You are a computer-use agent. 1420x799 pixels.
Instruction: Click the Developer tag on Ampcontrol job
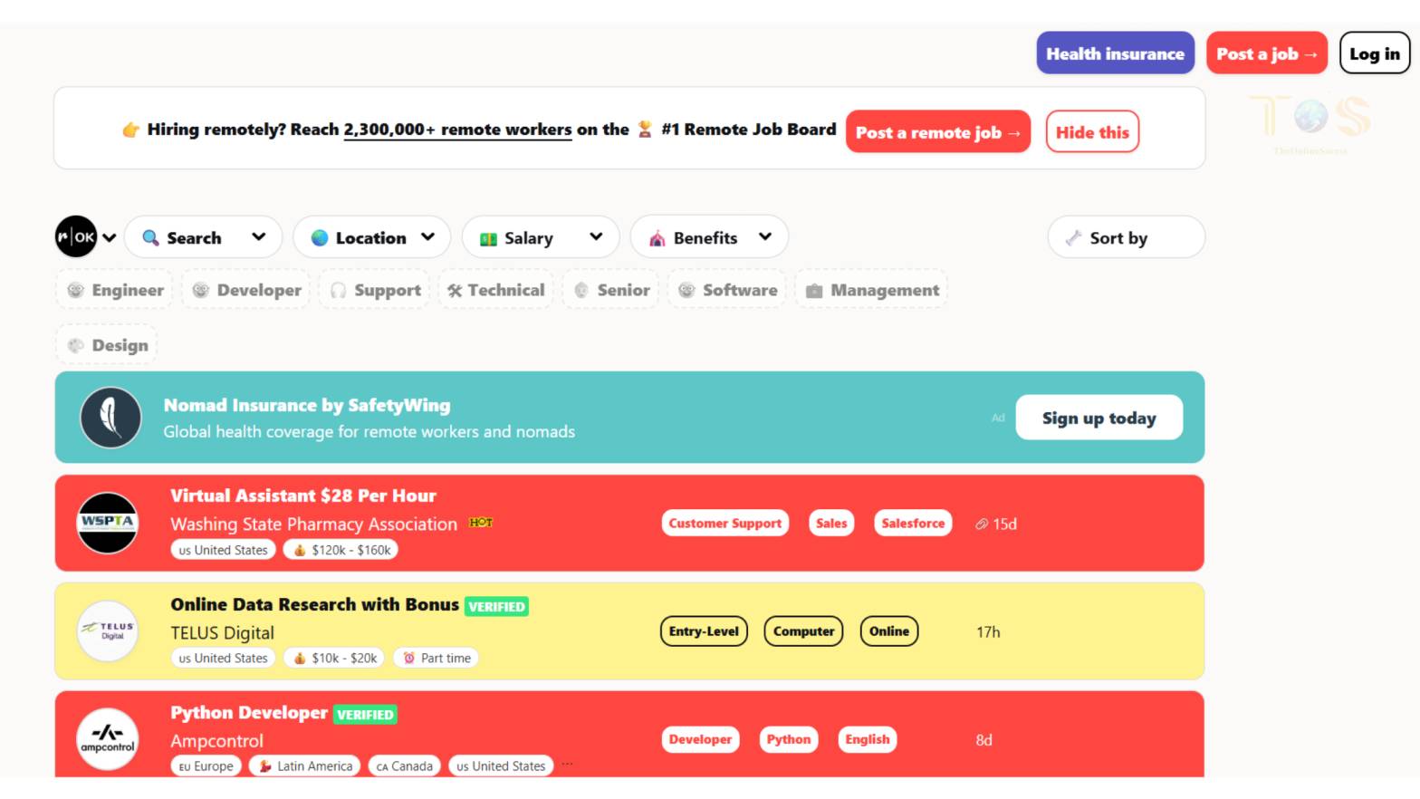click(x=700, y=739)
